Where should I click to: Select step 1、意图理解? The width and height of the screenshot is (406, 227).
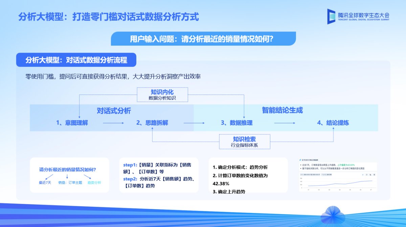click(72, 123)
